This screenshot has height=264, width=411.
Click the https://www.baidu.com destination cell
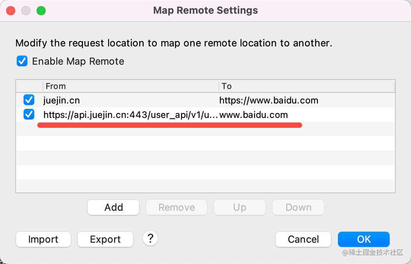(x=269, y=100)
